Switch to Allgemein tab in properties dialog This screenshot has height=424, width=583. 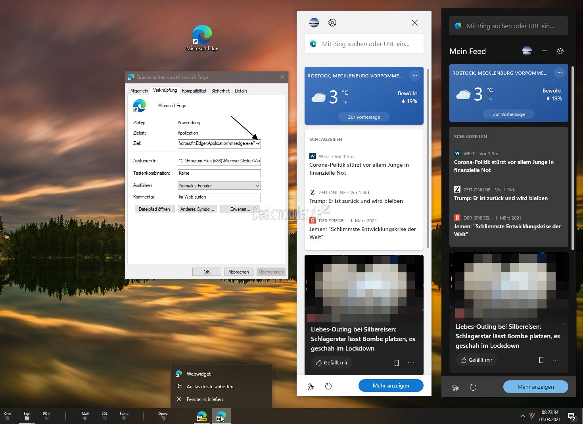tap(139, 91)
